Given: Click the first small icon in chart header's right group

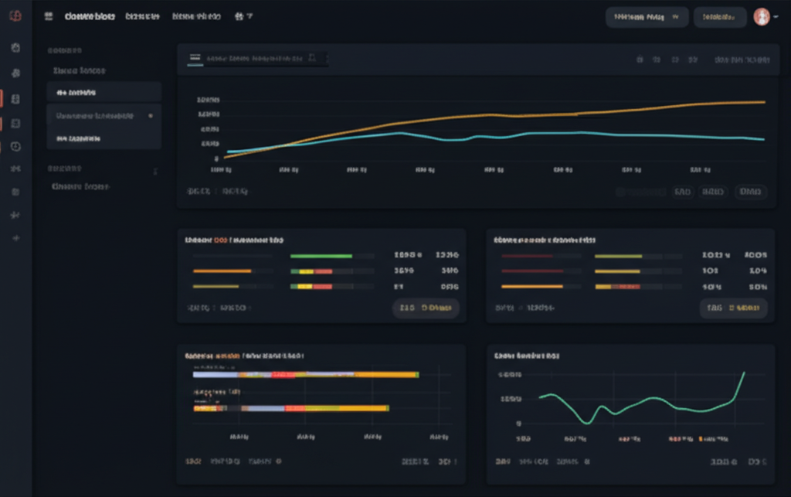Looking at the screenshot, I should click(x=640, y=60).
